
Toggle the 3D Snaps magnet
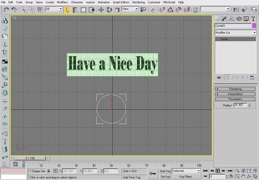click(162, 10)
